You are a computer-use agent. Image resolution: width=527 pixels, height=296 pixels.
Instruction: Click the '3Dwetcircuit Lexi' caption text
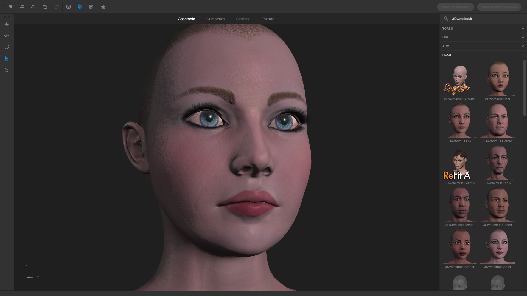tap(459, 141)
